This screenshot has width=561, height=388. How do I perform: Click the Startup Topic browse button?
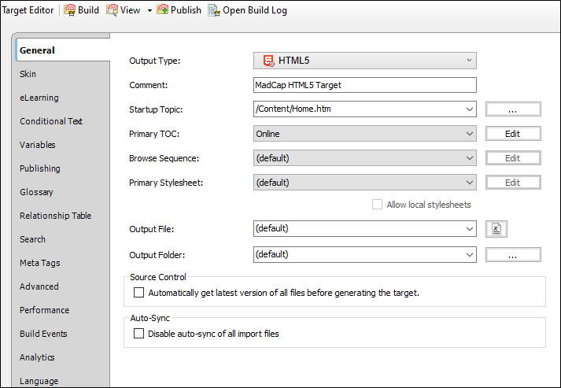[513, 109]
